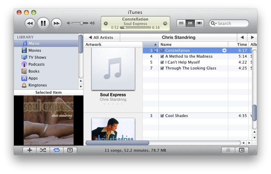Click the sidebar scroll down arrow
The height and width of the screenshot is (174, 271).
click(81, 86)
